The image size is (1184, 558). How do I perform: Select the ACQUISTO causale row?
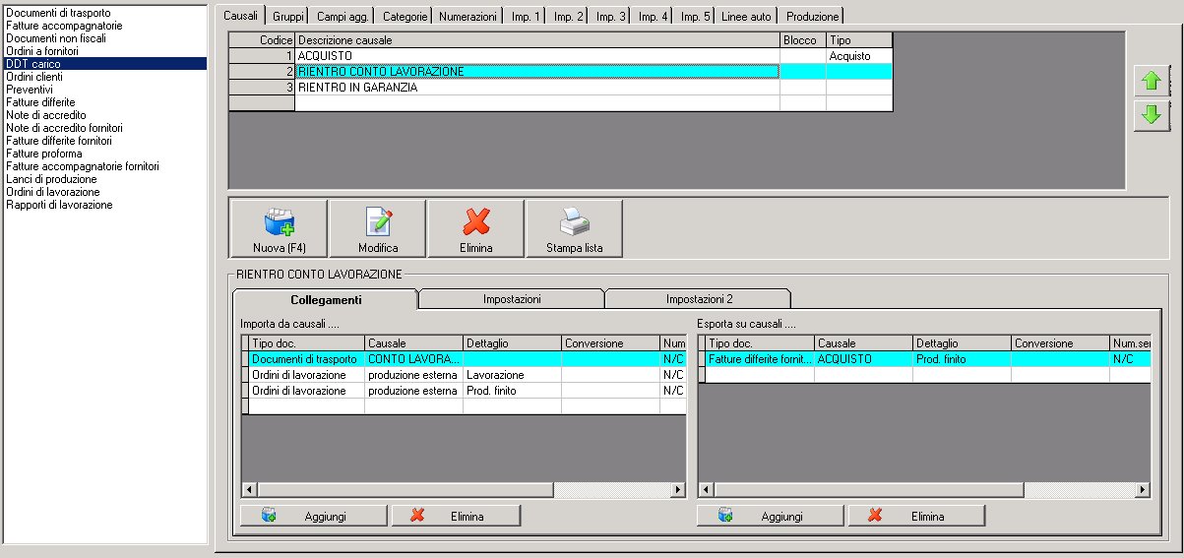[561, 56]
